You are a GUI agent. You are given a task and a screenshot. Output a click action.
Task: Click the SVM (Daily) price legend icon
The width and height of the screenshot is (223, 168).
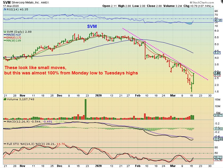click(x=5, y=32)
